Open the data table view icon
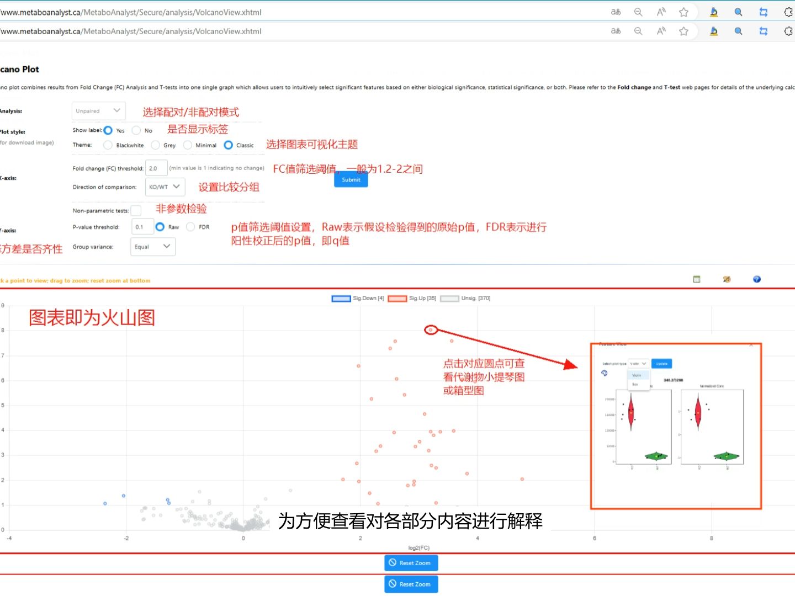 pos(696,279)
